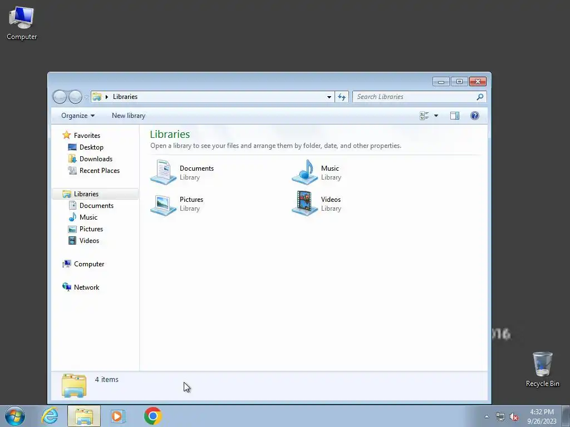
Task: Open the Documents library icon
Action: [x=163, y=172]
